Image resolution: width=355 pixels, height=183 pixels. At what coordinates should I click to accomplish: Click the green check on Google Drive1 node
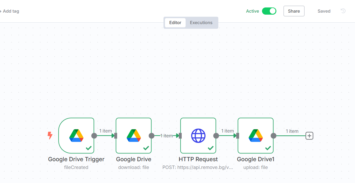click(x=268, y=148)
